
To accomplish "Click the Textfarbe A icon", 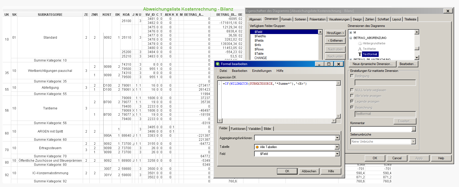I will [360, 49].
